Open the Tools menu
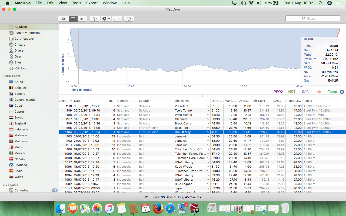346x216 pixels. point(76,3)
